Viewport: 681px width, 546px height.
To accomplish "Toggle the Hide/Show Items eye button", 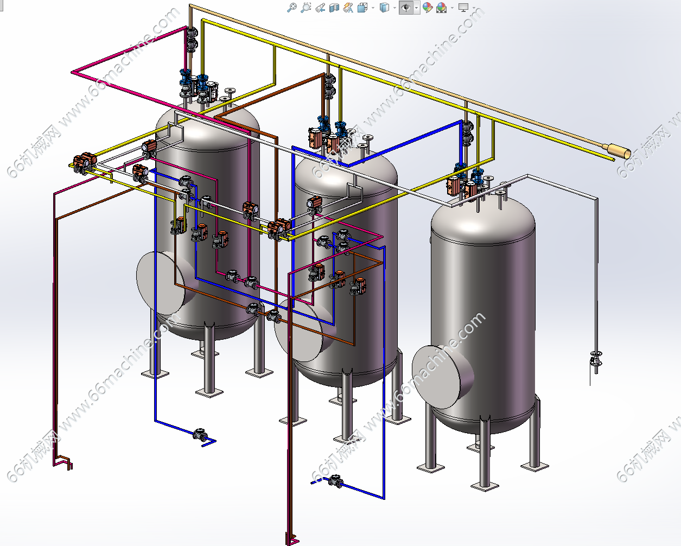I will (x=405, y=8).
